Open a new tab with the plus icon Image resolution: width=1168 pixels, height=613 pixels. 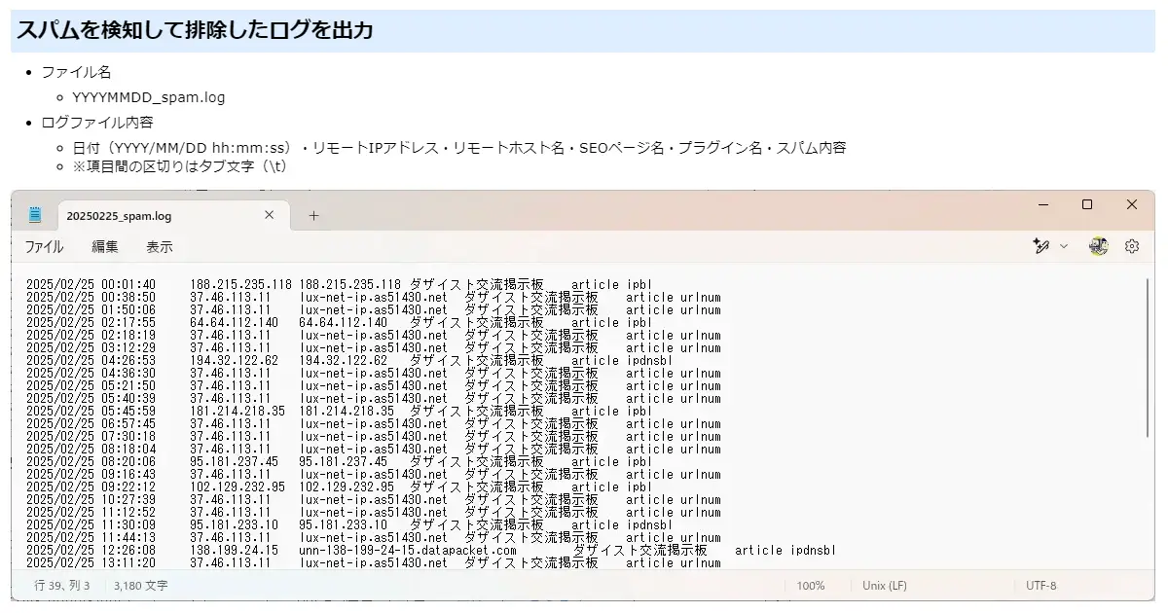point(313,215)
